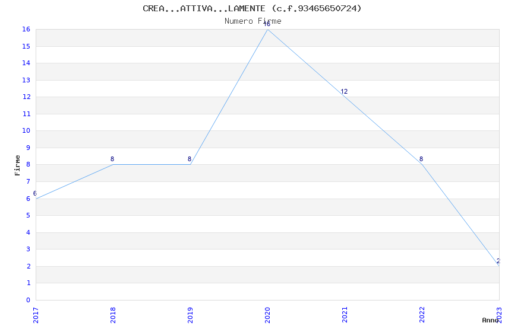The height and width of the screenshot is (326, 505).
Task: Click the 2018 data point labeled 8
Action: pos(112,159)
